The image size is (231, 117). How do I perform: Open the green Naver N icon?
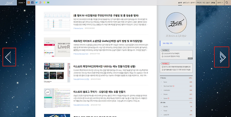point(48,3)
